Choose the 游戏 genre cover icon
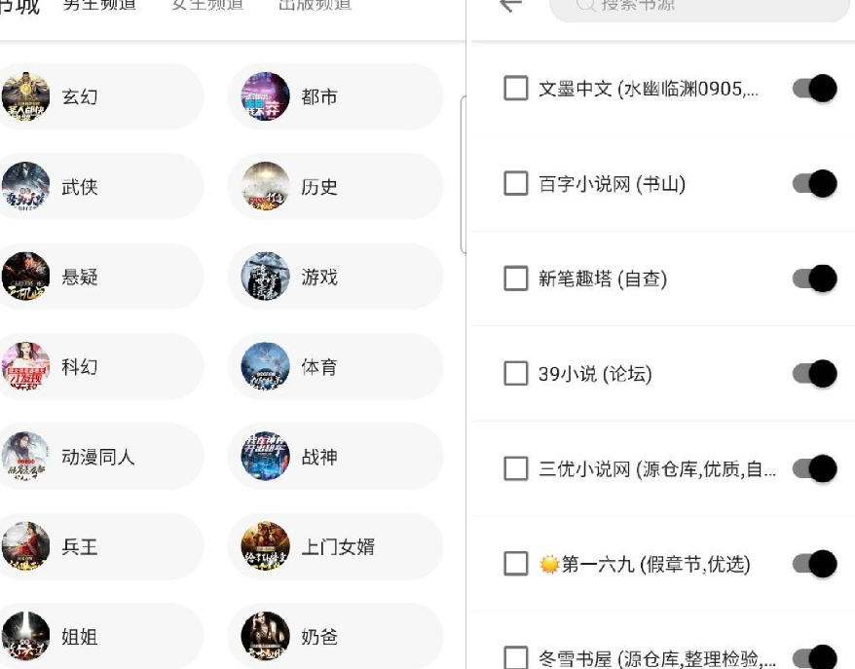The image size is (855, 669). coord(265,277)
